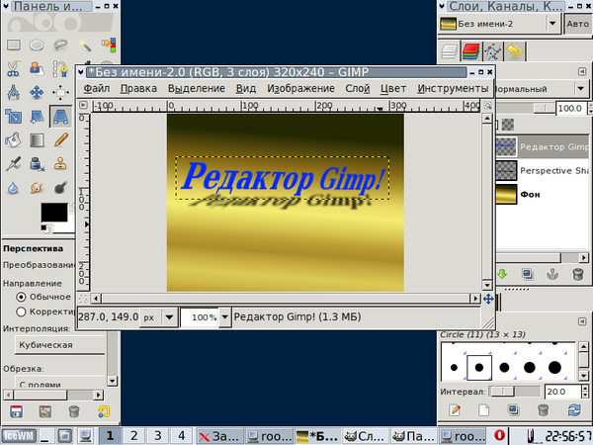Select the Shear tool
The width and height of the screenshot is (593, 445).
tap(38, 116)
